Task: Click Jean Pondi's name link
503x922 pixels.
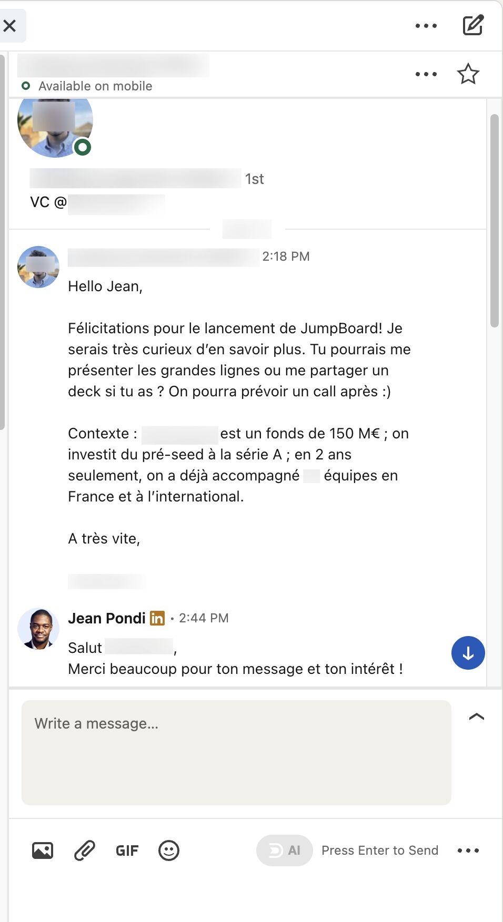Action: [107, 618]
